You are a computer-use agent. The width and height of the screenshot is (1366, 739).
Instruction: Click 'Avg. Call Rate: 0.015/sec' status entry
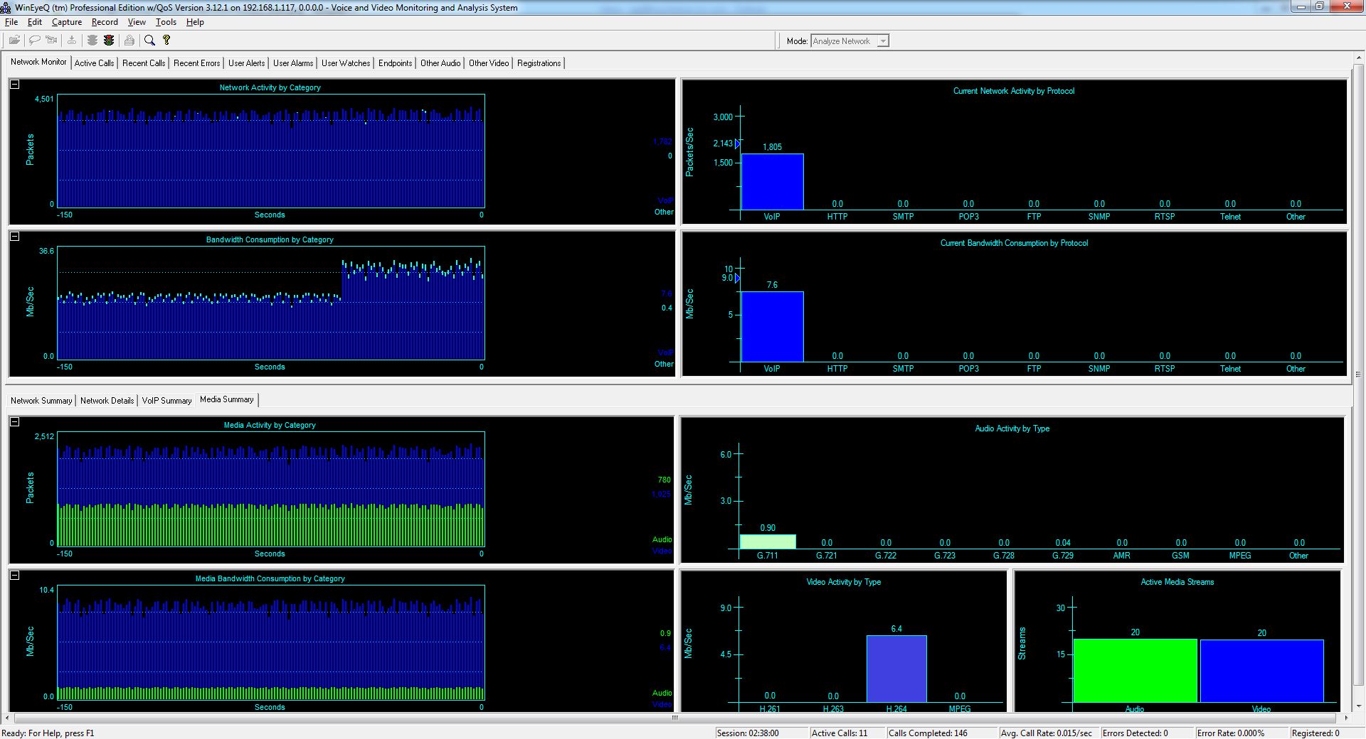point(1046,733)
